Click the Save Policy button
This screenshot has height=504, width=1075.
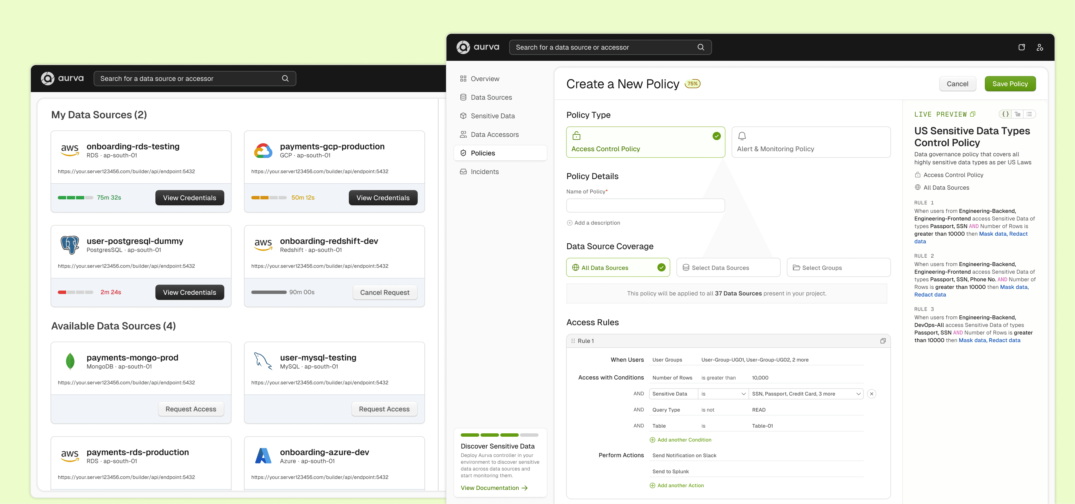tap(1010, 84)
